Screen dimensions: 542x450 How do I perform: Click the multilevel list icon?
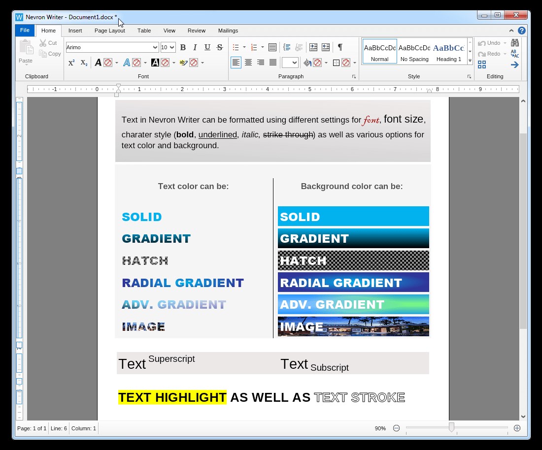point(272,47)
